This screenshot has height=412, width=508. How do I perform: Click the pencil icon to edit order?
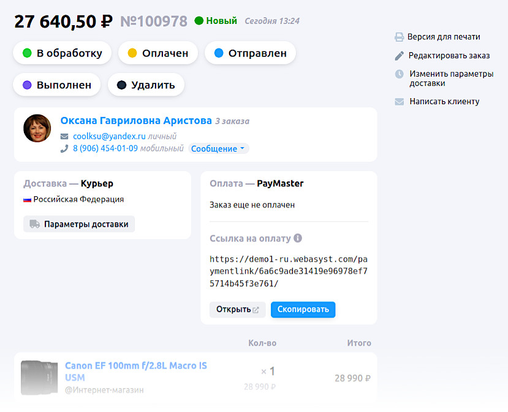click(398, 55)
